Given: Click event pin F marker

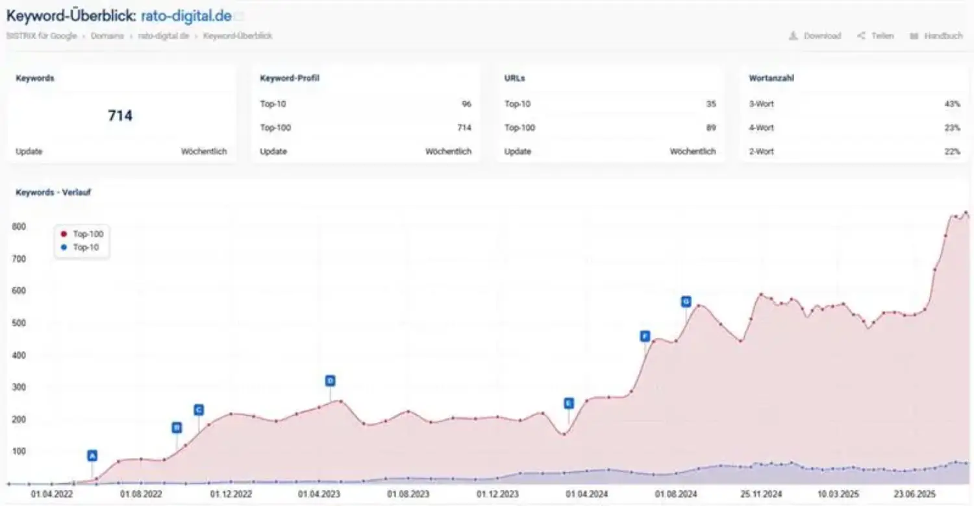Looking at the screenshot, I should click(645, 336).
